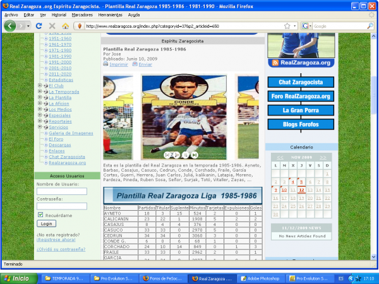379x284 pixels.
Task: Open the Ver menu
Action: [43, 15]
